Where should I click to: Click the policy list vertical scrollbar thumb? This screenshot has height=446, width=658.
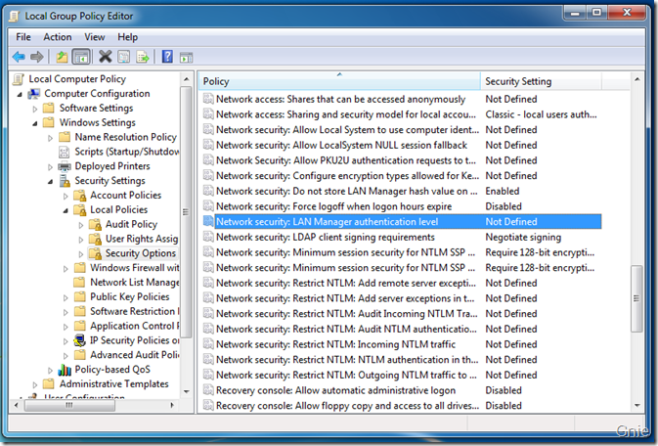pos(636,298)
